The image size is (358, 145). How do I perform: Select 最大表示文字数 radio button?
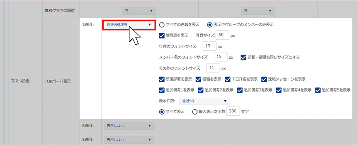[195, 111]
